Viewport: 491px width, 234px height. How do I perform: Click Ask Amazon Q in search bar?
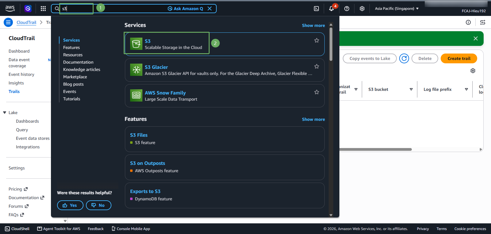tap(185, 9)
